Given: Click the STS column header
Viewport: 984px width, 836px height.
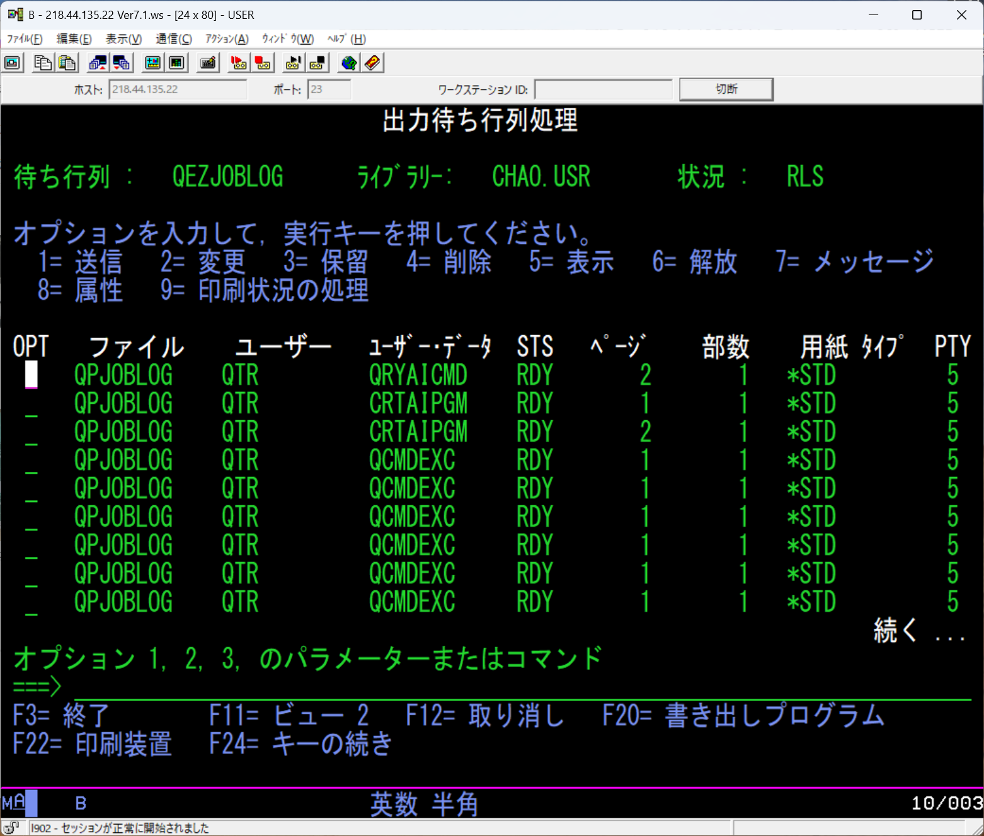Looking at the screenshot, I should pos(535,347).
